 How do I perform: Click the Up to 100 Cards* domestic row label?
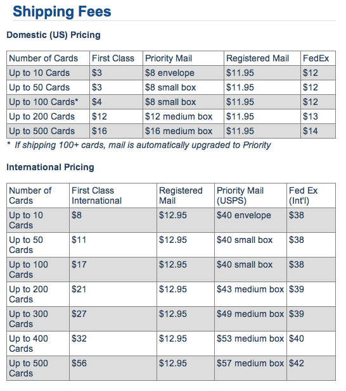(x=48, y=102)
